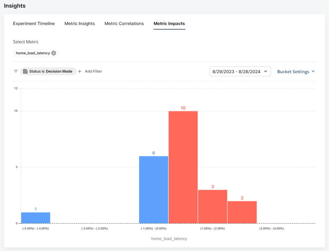Go to Metric Correlations tab
Viewport: 329px width, 251px height.
[x=124, y=23]
